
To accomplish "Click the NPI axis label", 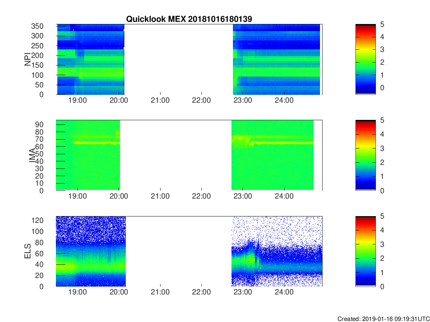I will [28, 60].
